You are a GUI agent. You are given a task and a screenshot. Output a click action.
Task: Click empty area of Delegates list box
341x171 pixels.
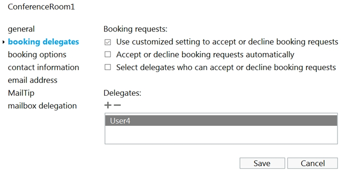click(221, 134)
